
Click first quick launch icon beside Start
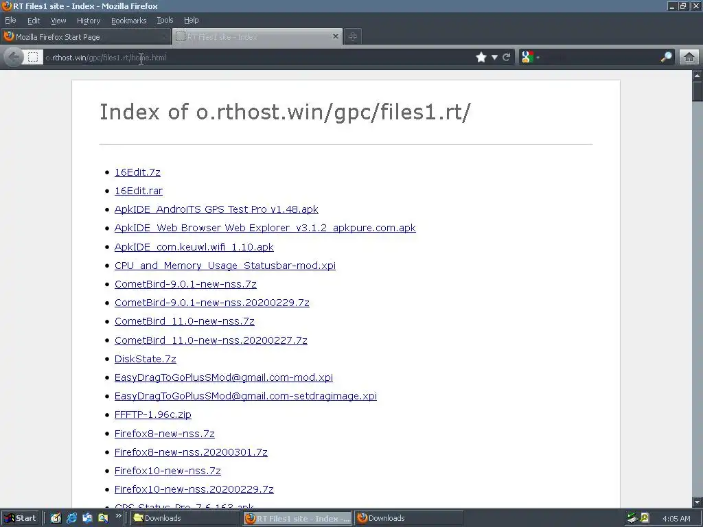click(56, 518)
